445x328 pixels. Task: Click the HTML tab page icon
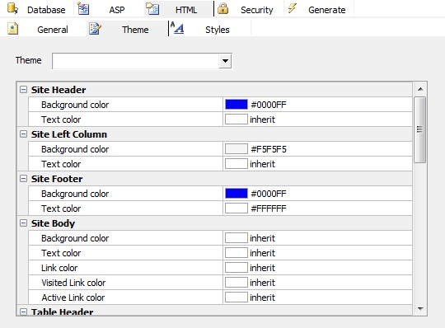tap(152, 8)
